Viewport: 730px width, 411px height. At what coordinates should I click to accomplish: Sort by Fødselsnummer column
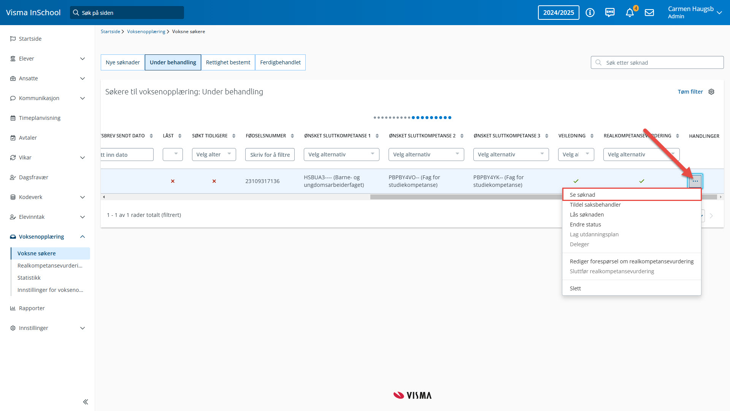[x=292, y=136]
